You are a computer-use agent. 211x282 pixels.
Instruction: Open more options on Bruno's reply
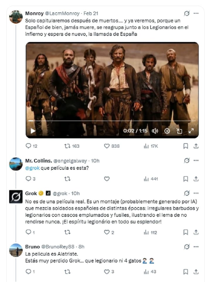coord(196,247)
